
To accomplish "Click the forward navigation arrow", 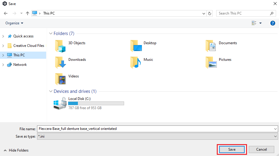I will point(15,13).
